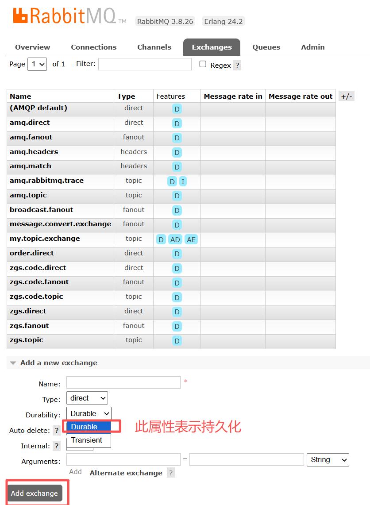This screenshot has width=370, height=505.
Task: Open the my.topic.exchange link
Action: (45, 239)
